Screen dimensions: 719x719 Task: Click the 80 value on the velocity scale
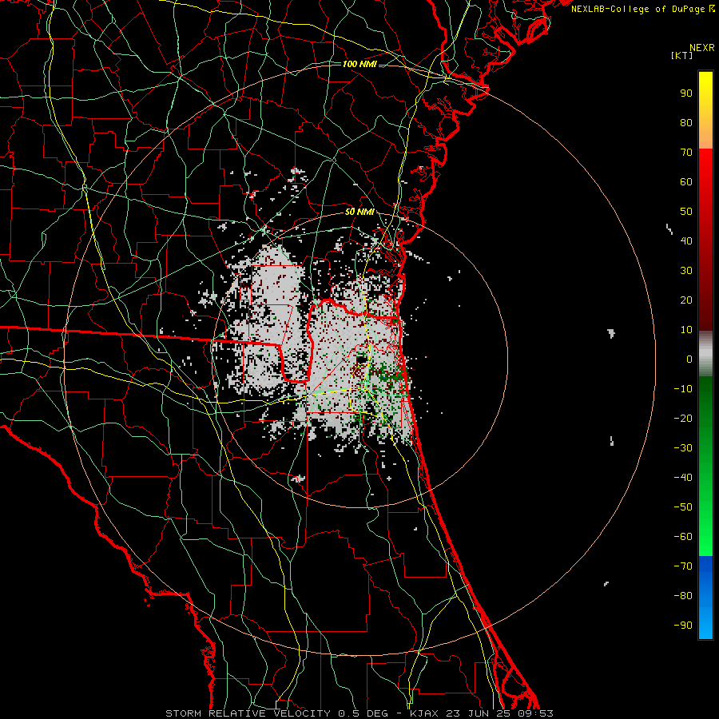686,123
